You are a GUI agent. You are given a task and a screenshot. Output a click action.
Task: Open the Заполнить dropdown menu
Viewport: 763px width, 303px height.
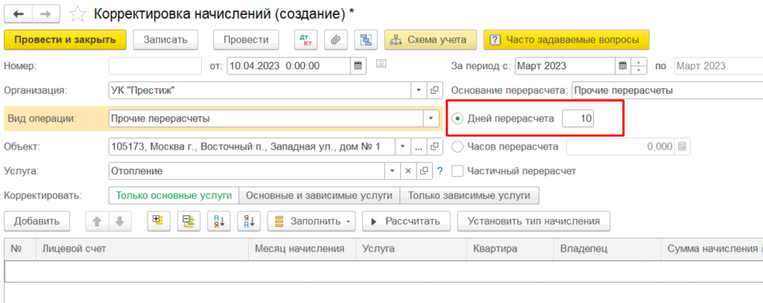pyautogui.click(x=311, y=221)
